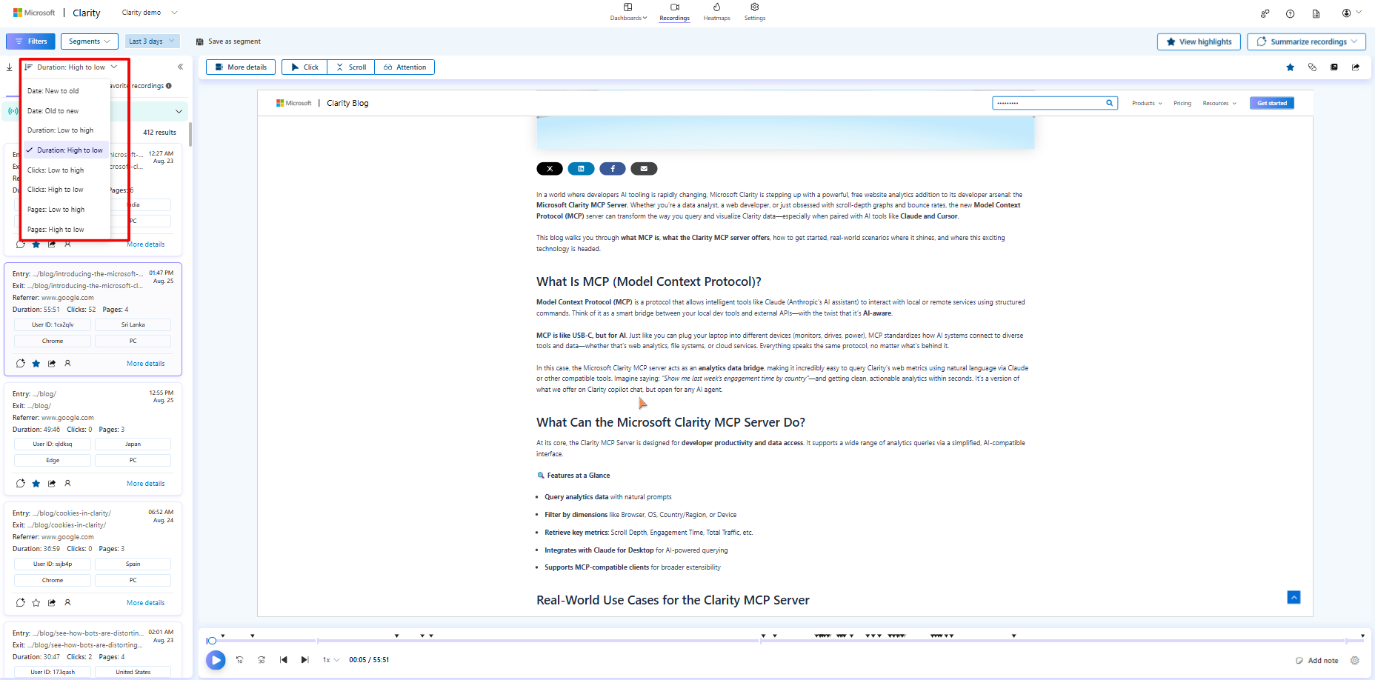Sort by Pages: Low to high
This screenshot has height=680, width=1375.
coord(67,210)
